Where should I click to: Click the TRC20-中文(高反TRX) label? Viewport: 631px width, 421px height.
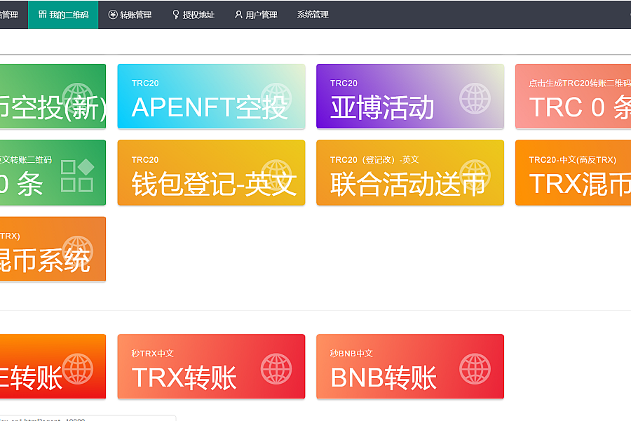click(572, 159)
